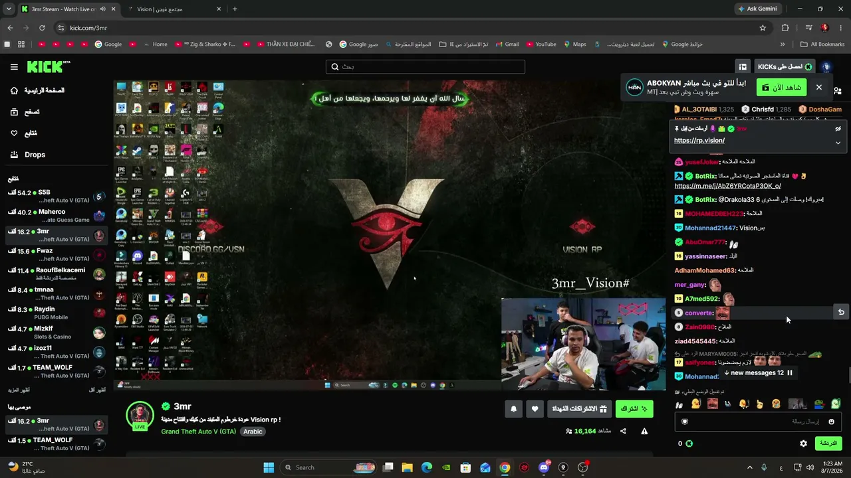Open File Explorer from the taskbar
The width and height of the screenshot is (851, 478).
(408, 467)
